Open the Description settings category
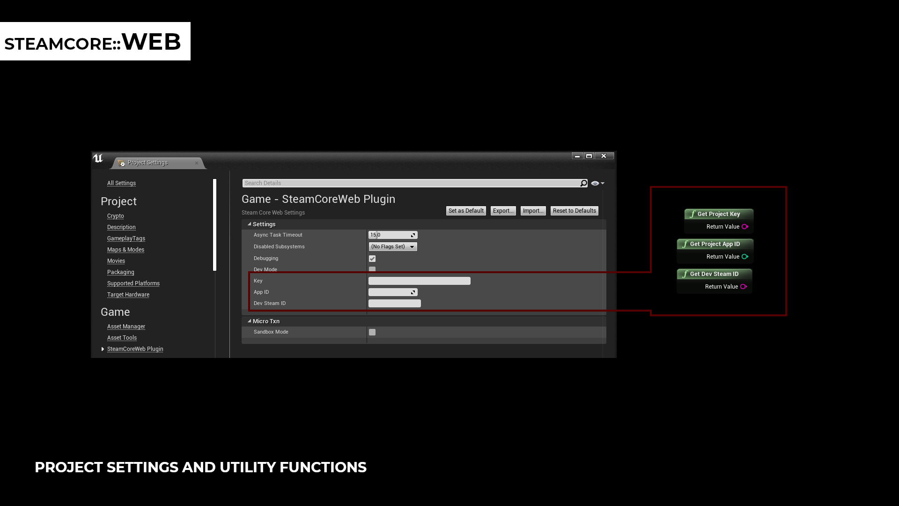Screen dimensions: 899x506 pos(121,227)
